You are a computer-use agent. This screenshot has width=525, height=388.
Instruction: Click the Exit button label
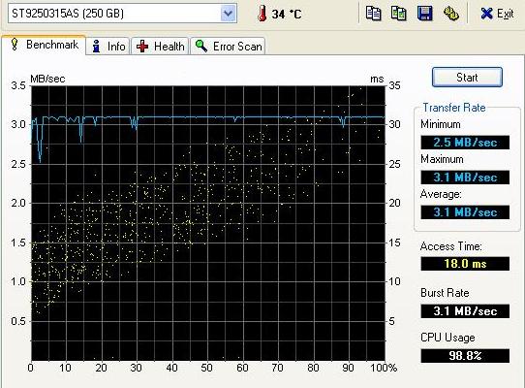[505, 14]
